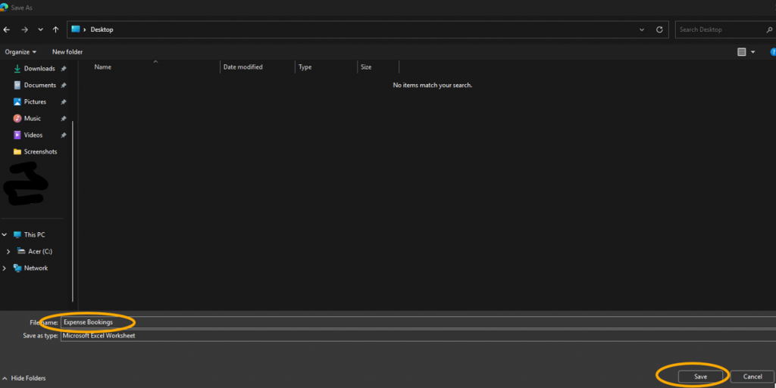
Task: Click the Downloads arrow icon
Action: (17, 69)
